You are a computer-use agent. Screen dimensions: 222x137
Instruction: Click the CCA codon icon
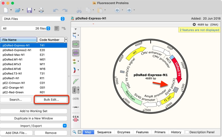(76, 119)
